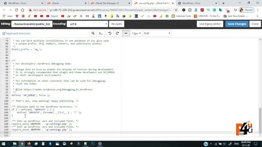Open the Photos app from taskbar
262x147 pixels.
click(57, 144)
